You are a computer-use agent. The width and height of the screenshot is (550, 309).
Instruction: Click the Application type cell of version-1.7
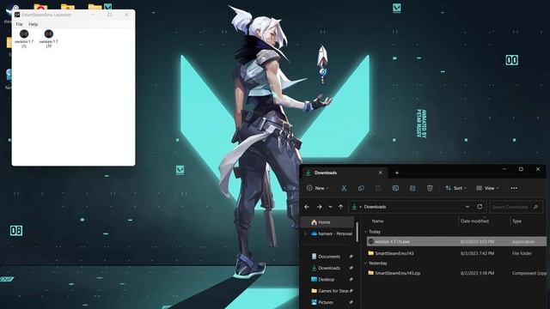point(523,242)
